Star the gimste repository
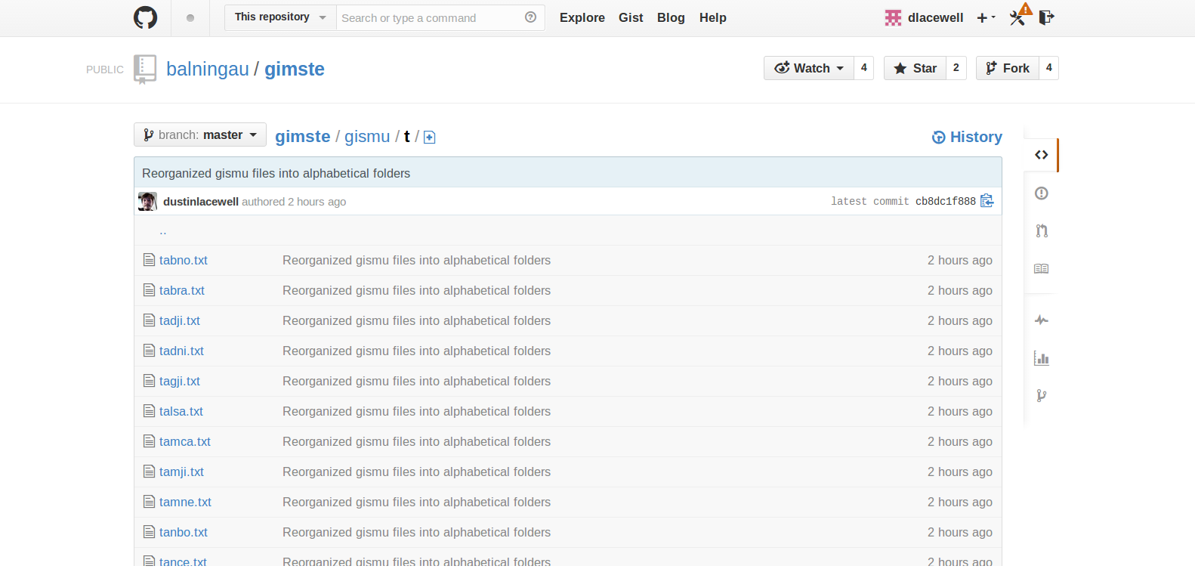 coord(915,68)
